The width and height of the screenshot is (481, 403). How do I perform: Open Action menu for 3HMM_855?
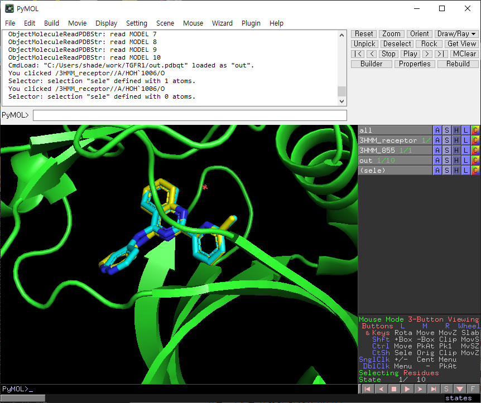[437, 150]
